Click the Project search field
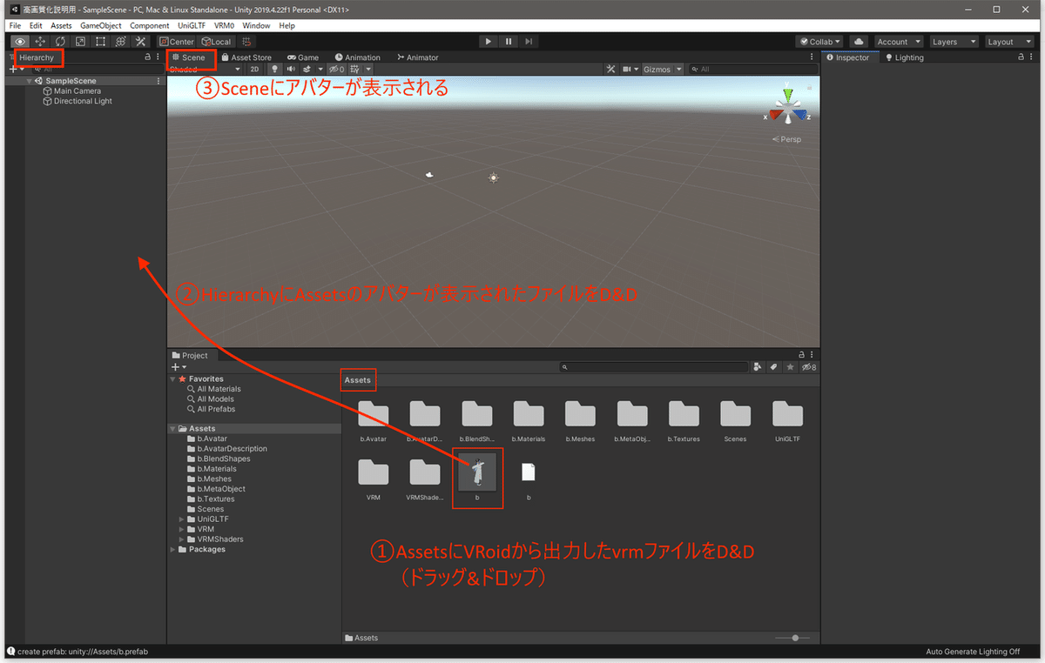This screenshot has width=1045, height=663. (x=653, y=367)
